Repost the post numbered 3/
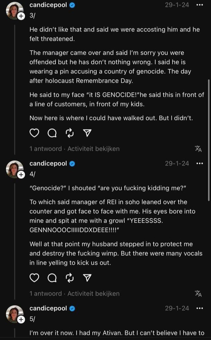 [70, 133]
